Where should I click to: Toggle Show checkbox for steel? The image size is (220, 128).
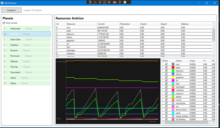coord(166,67)
